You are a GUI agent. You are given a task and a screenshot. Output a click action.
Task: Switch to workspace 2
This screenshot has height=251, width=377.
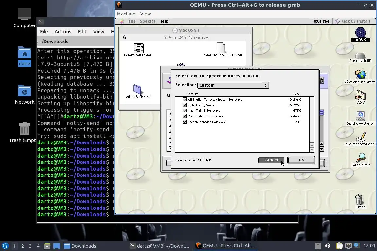pos(22,246)
